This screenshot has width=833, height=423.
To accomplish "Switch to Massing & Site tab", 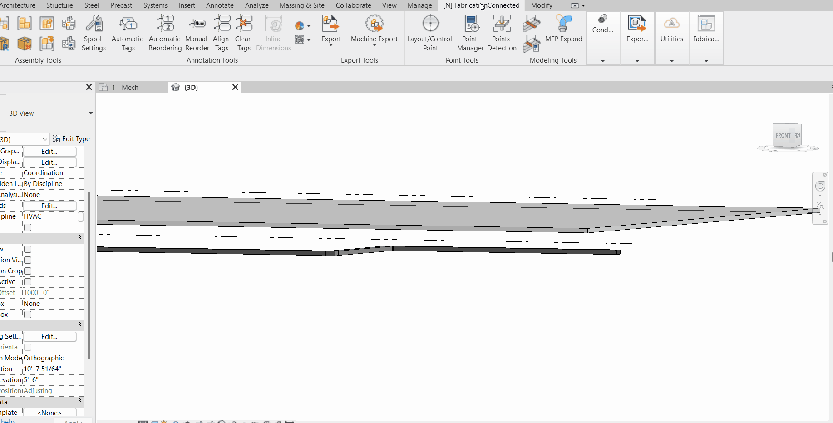I will 302,5.
